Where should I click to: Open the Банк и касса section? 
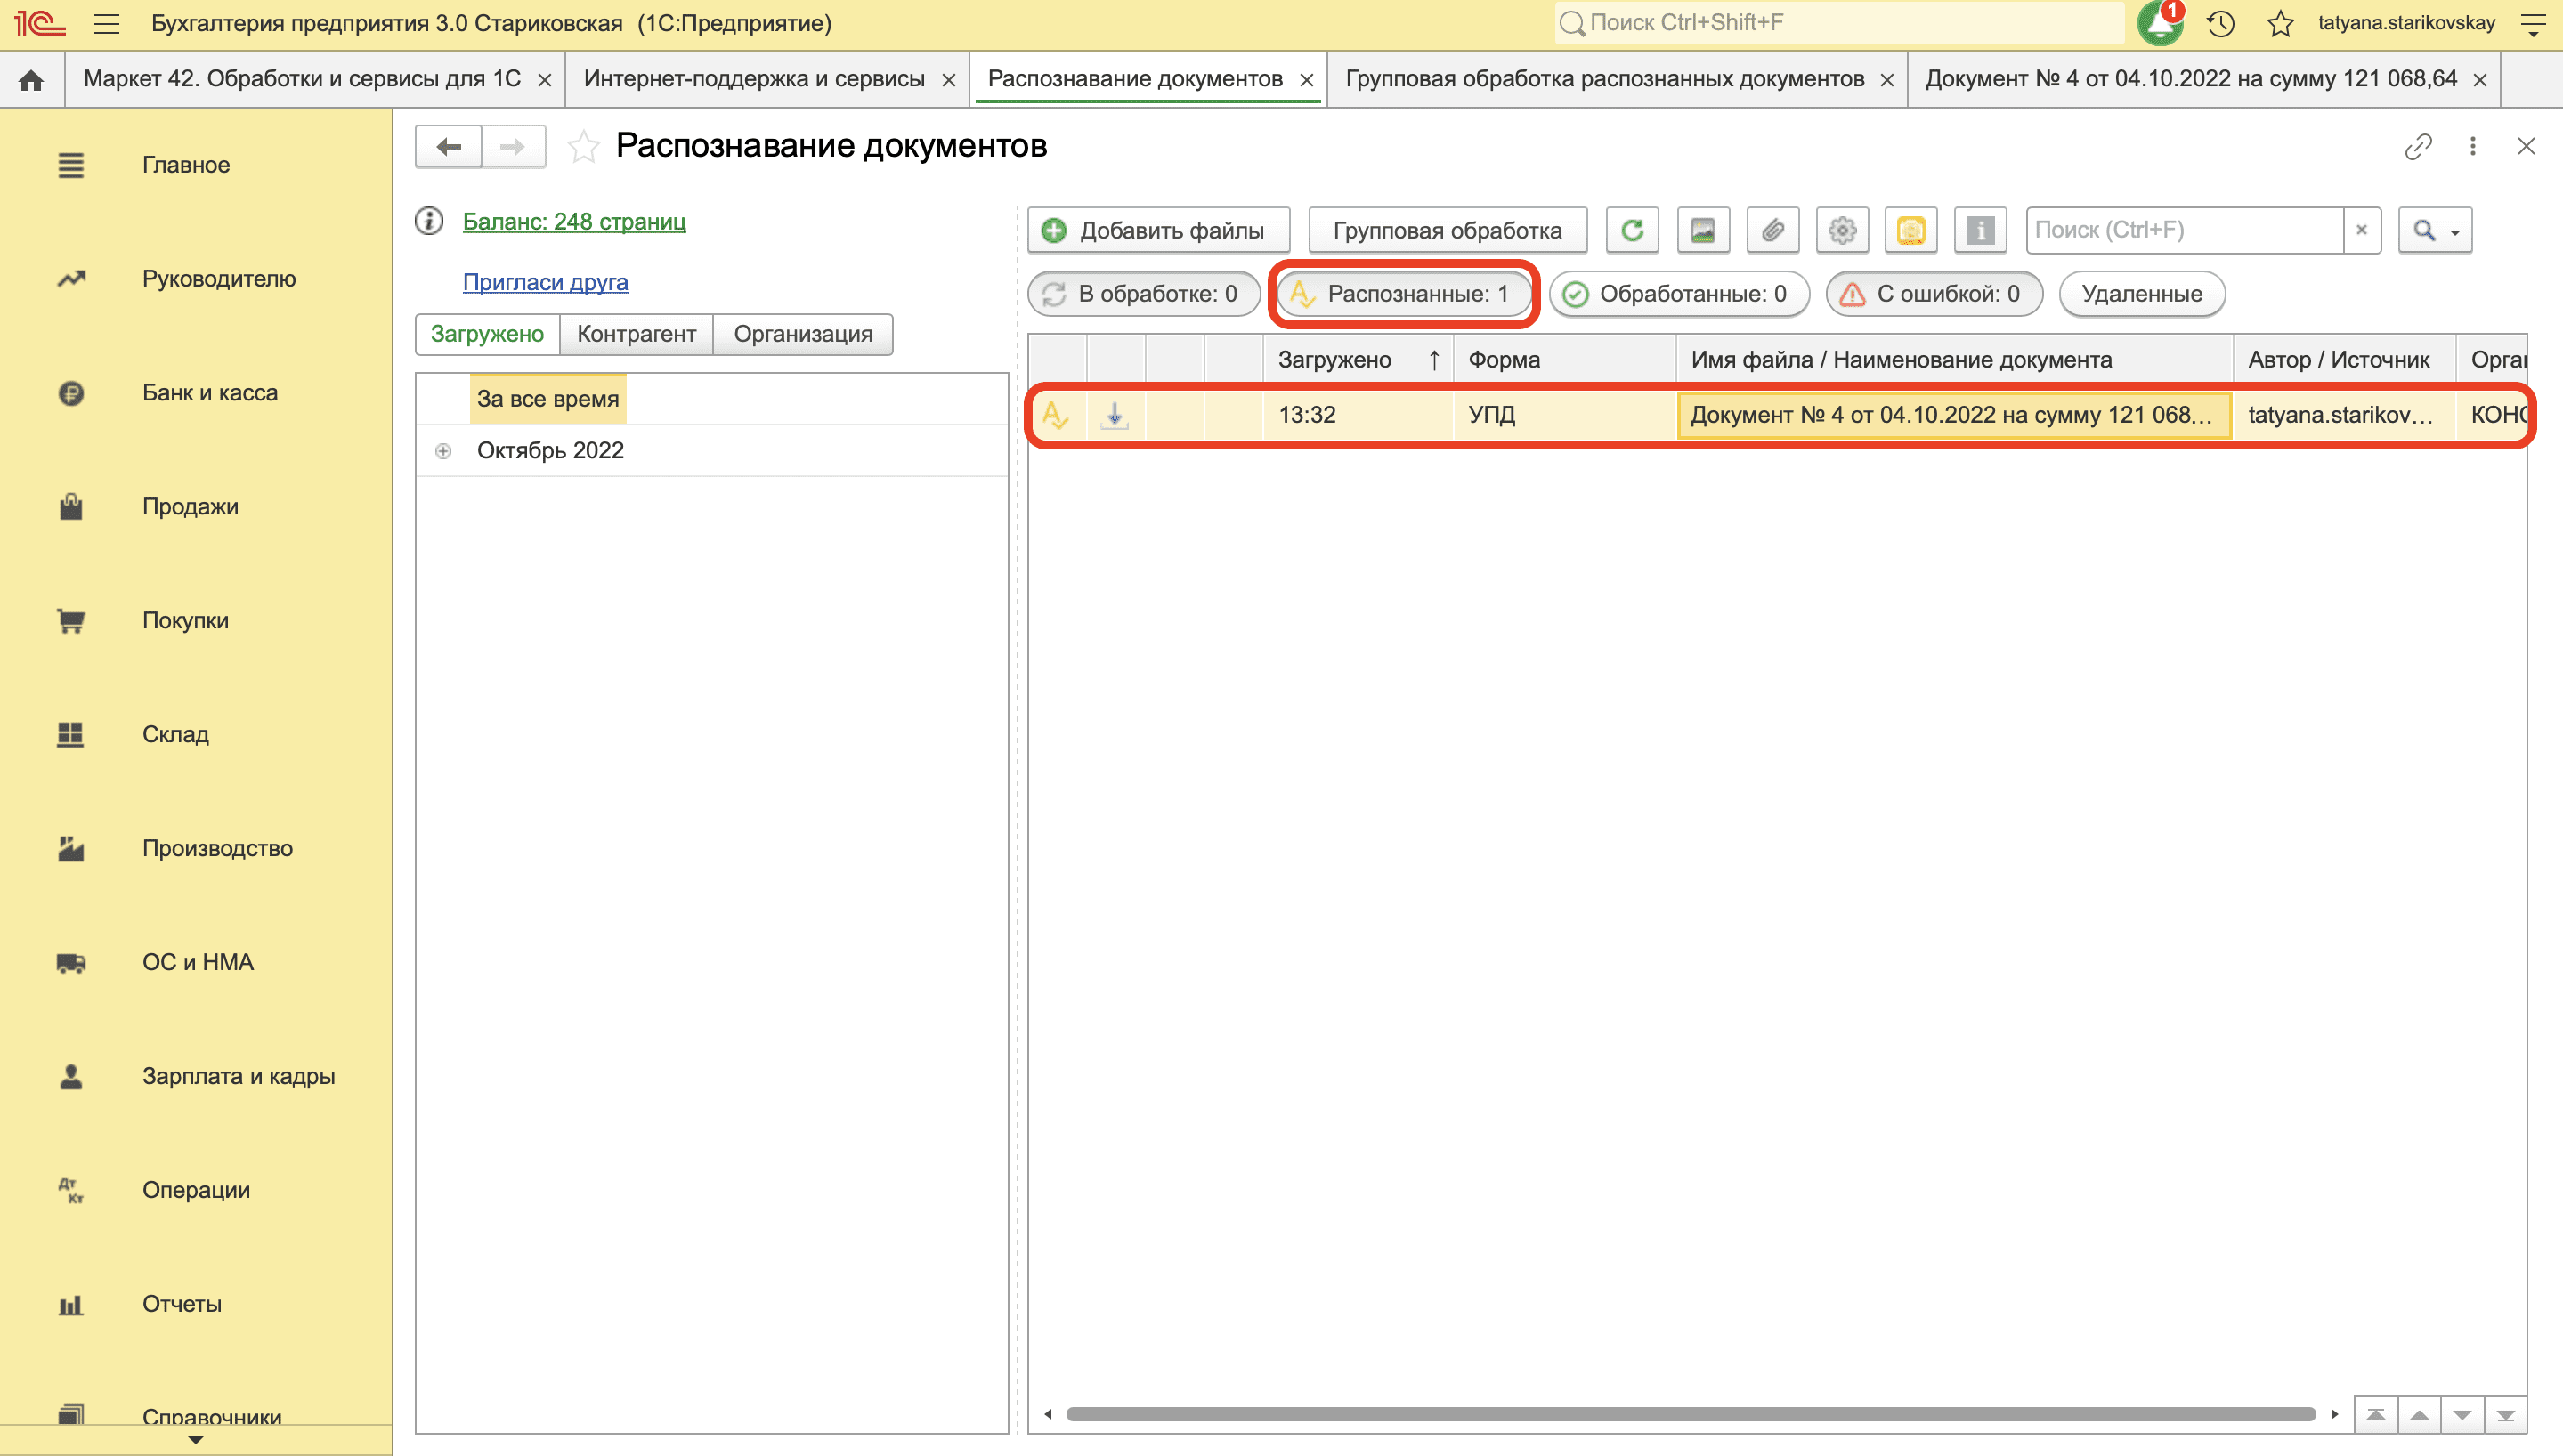point(210,393)
